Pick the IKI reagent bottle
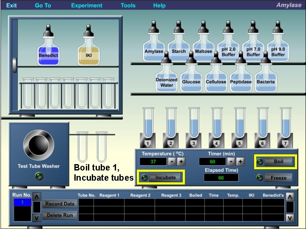 coord(88,45)
